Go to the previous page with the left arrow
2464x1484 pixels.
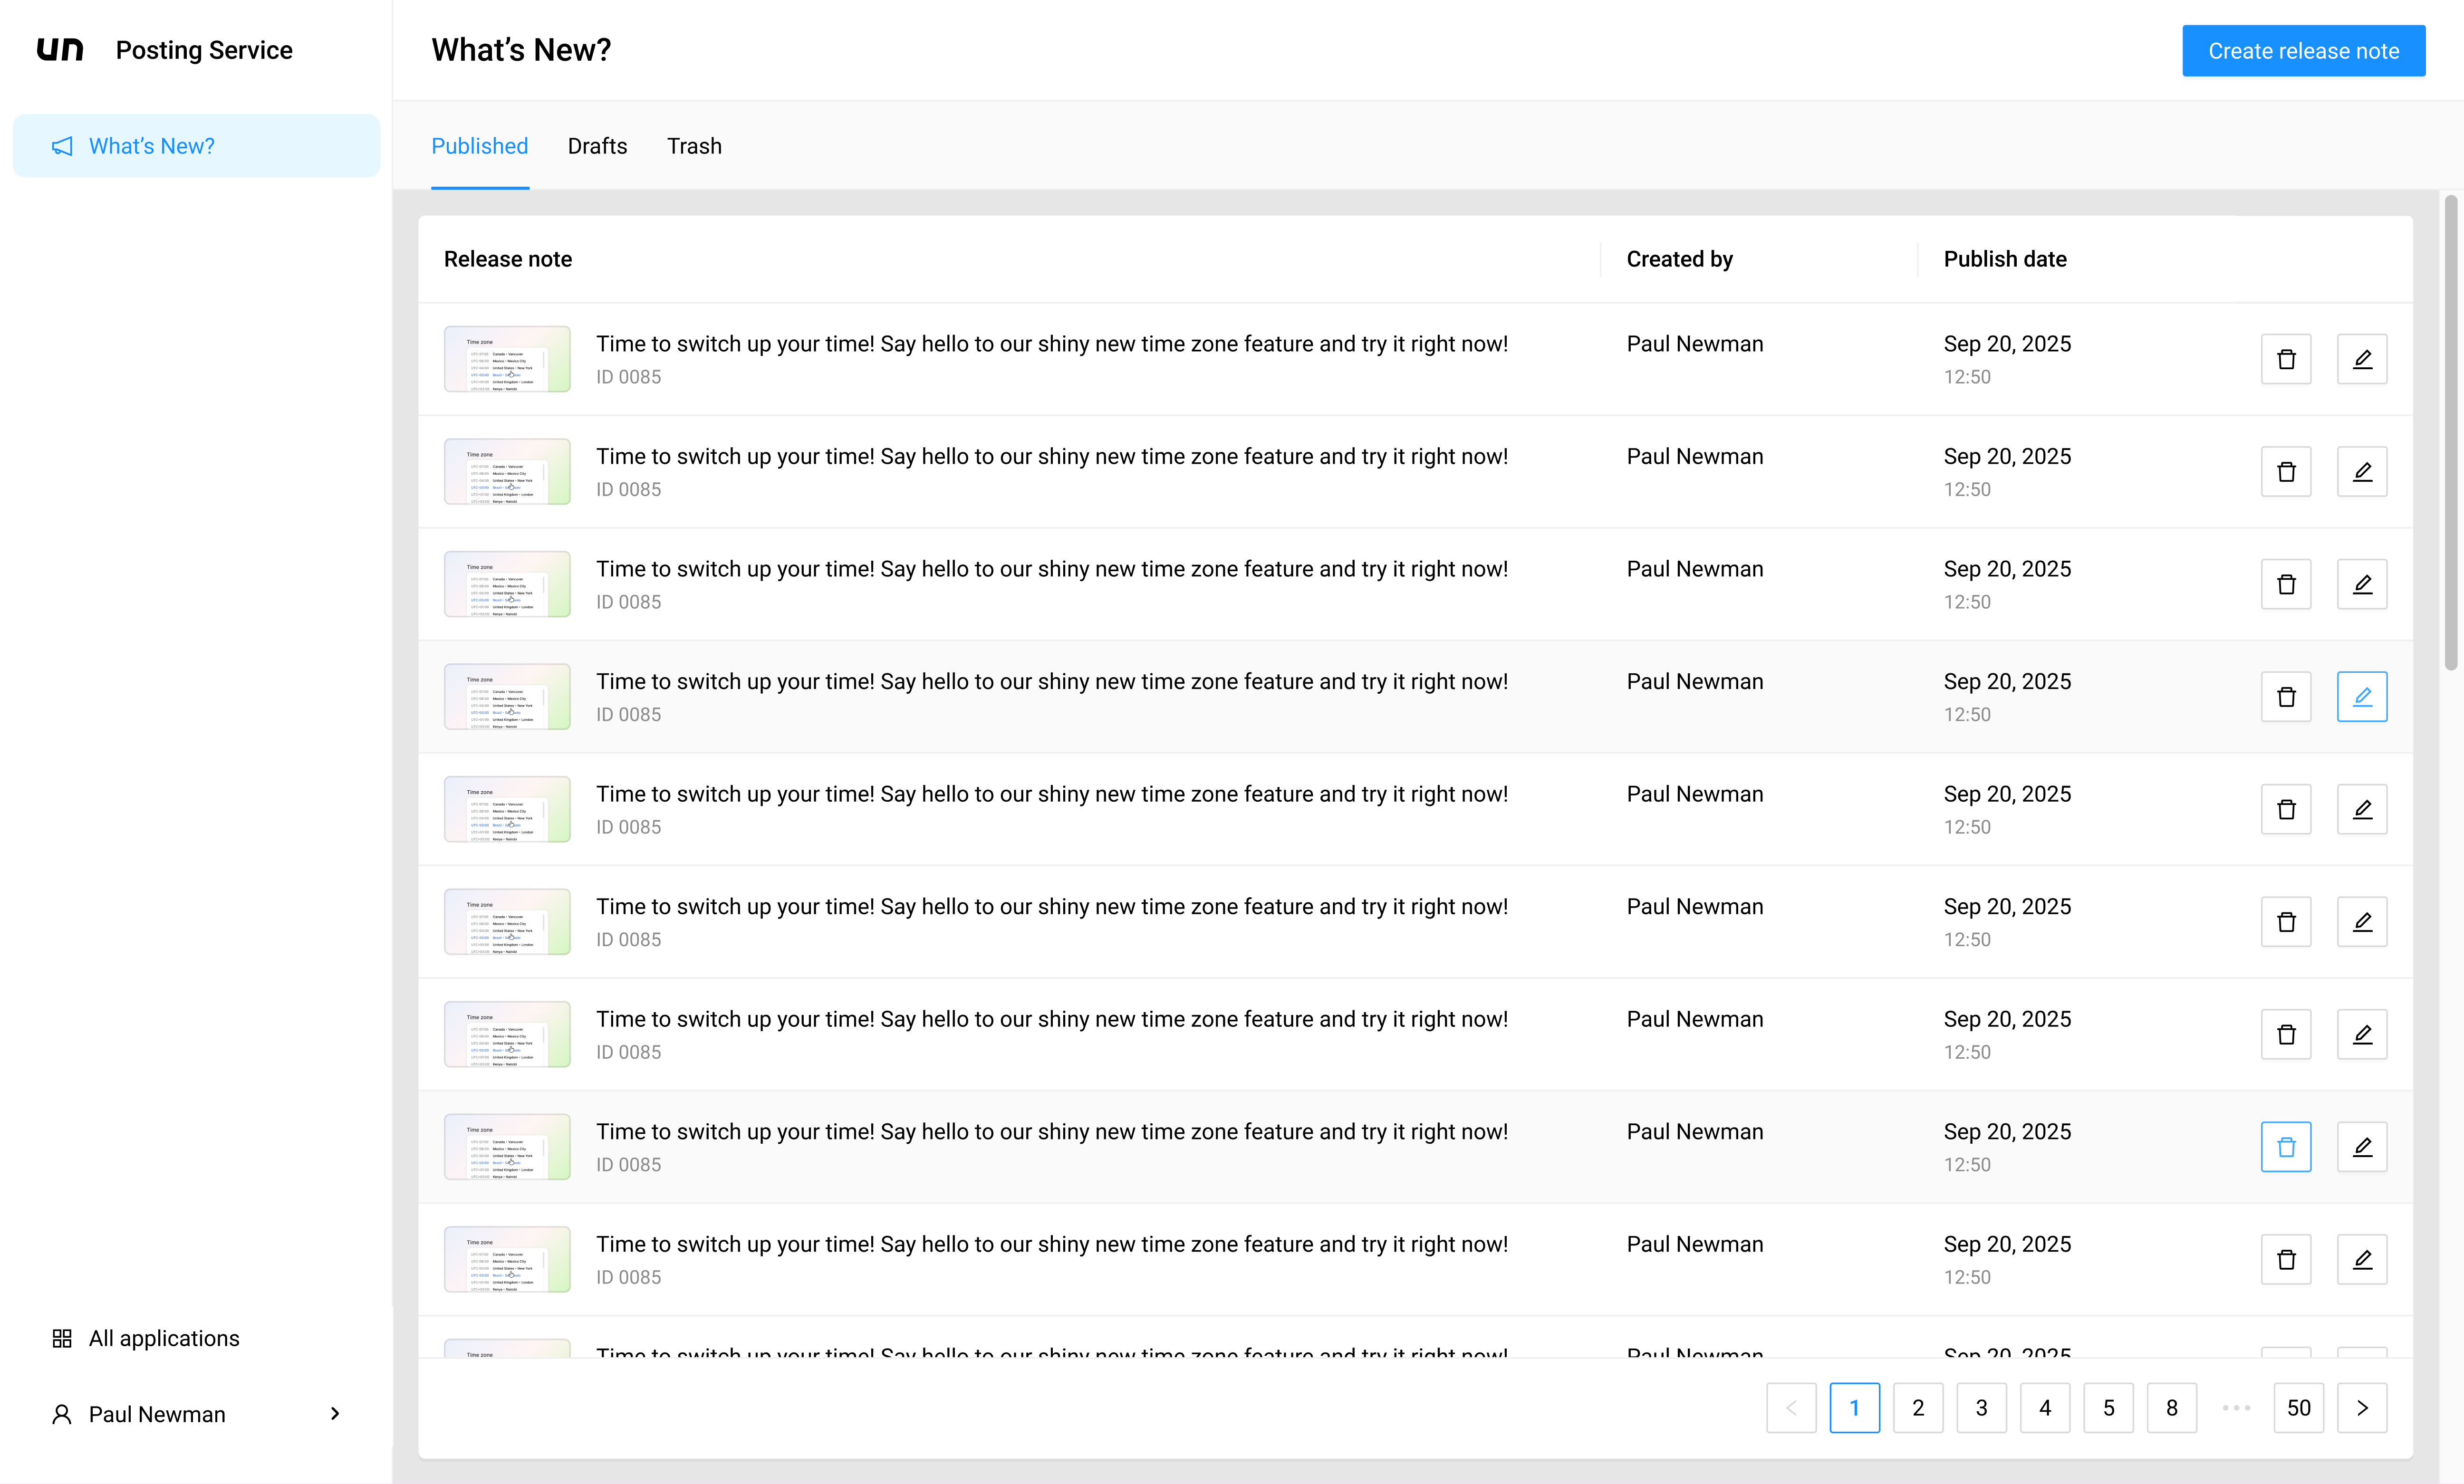[x=1791, y=1407]
